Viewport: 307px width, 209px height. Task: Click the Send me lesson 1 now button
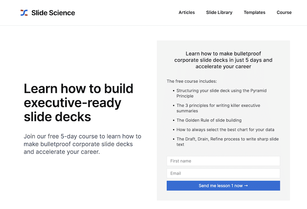(x=223, y=186)
